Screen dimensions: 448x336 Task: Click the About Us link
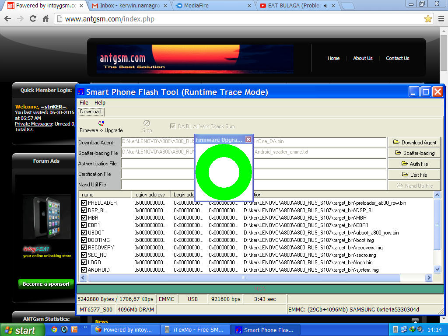pos(363,58)
